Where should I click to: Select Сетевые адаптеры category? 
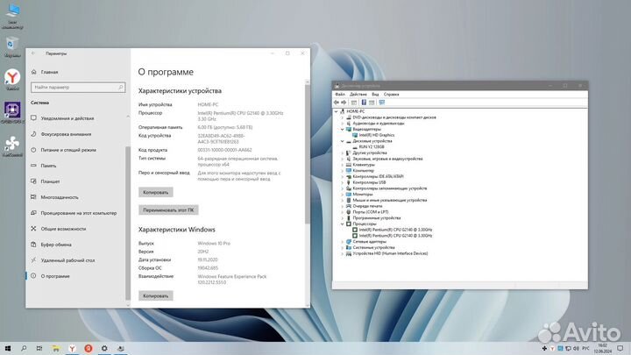[369, 242]
